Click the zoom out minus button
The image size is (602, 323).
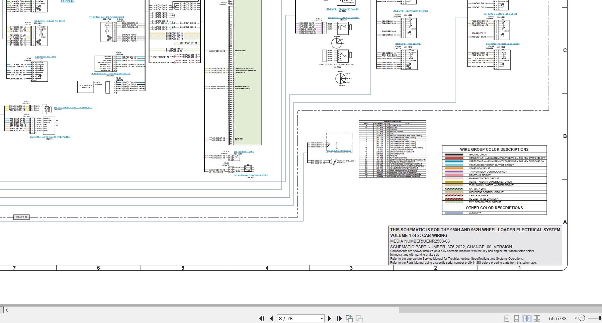(x=582, y=318)
